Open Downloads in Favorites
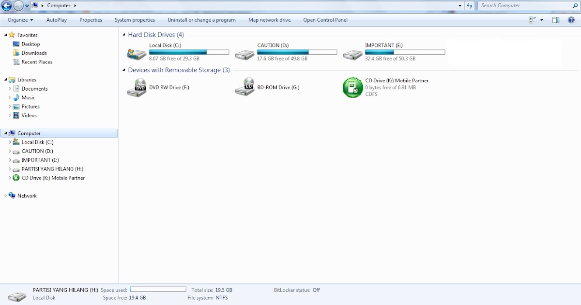The height and width of the screenshot is (305, 581). 34,53
